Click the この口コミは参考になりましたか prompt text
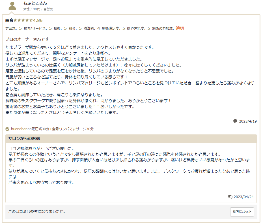Viewport: 261px width, 223px height. tap(37, 212)
